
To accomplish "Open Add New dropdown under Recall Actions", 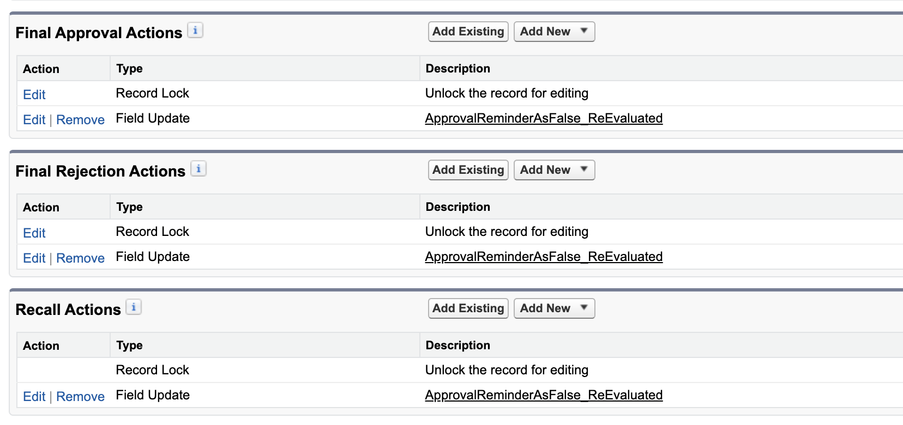I will 554,308.
